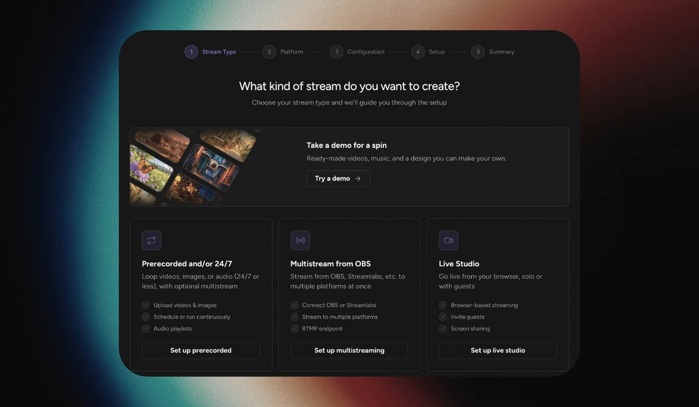Click the Loop videos, images, or audio description

[201, 281]
